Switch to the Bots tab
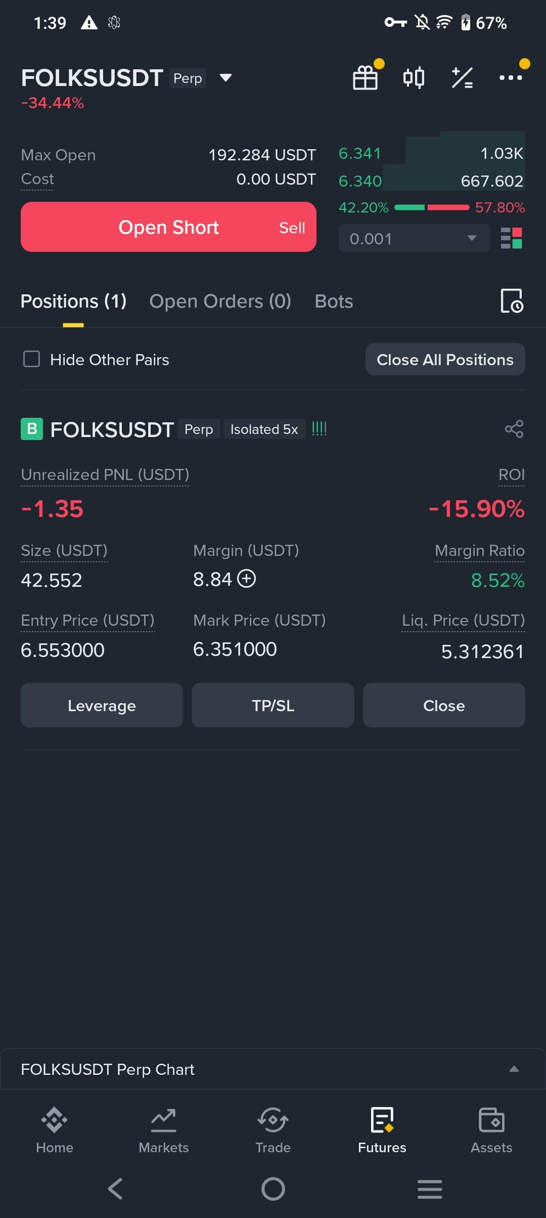Viewport: 546px width, 1218px height. [x=334, y=301]
